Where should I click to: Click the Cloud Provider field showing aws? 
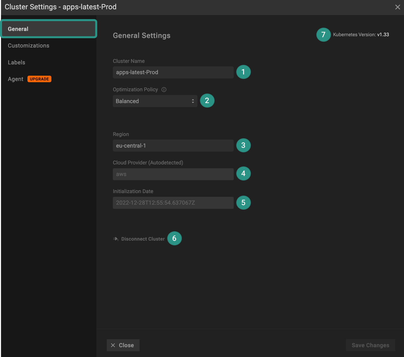tap(173, 174)
